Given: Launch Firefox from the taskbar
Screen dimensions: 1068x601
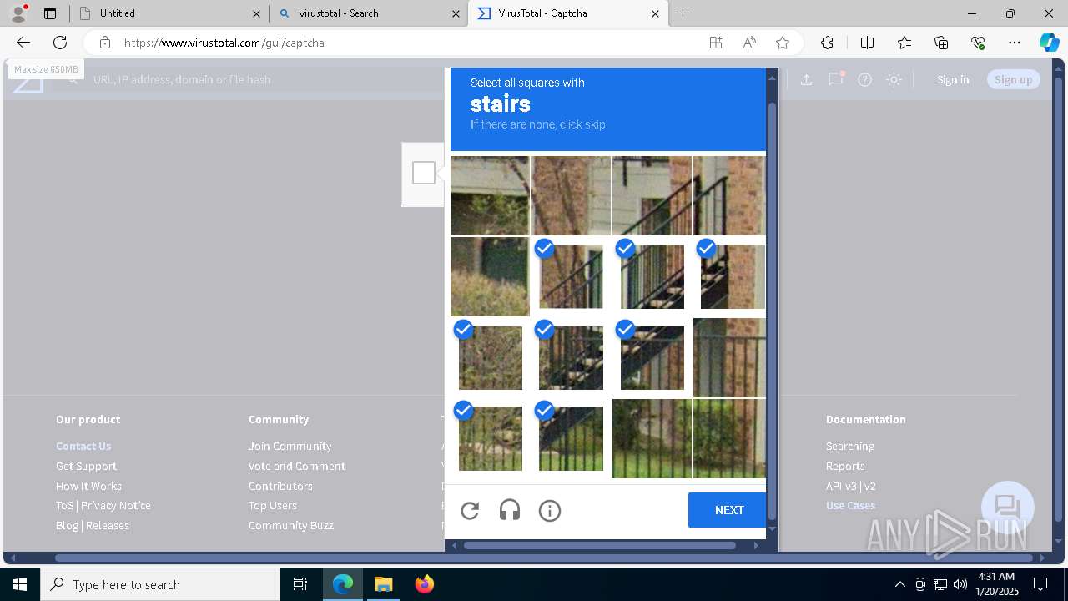Looking at the screenshot, I should click(x=425, y=584).
